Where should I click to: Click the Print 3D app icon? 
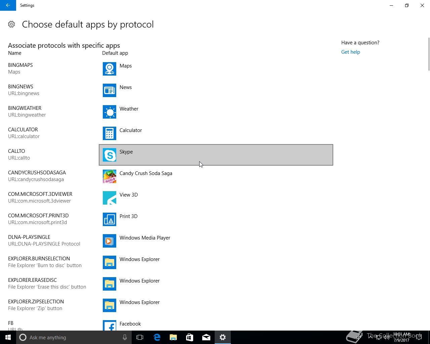[110, 219]
